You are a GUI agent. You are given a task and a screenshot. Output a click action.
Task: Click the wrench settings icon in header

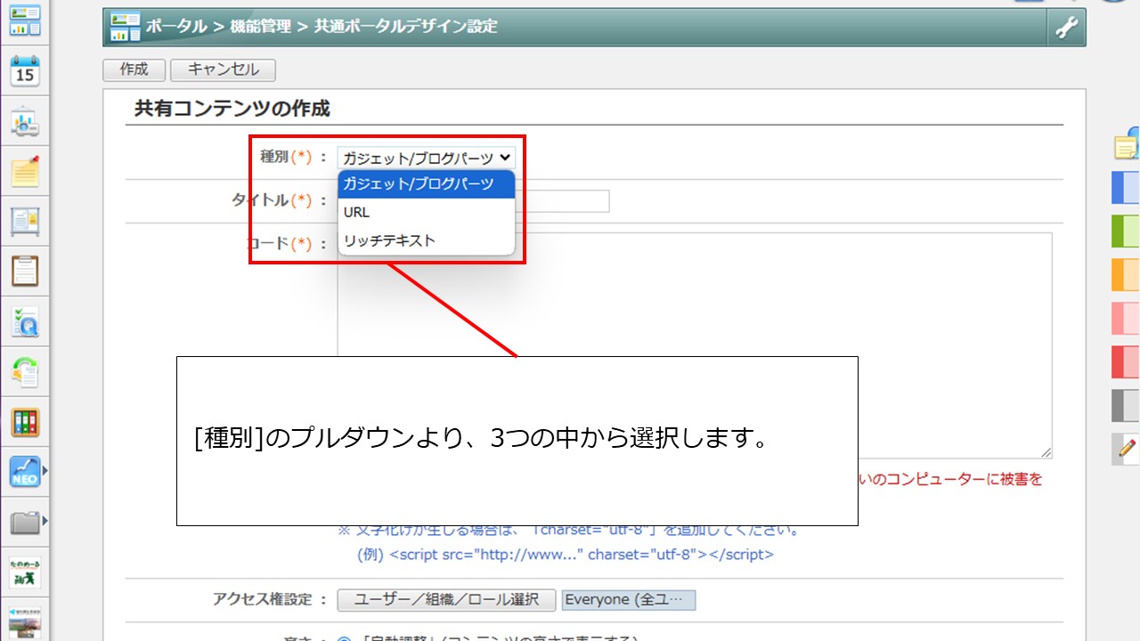coord(1066,28)
